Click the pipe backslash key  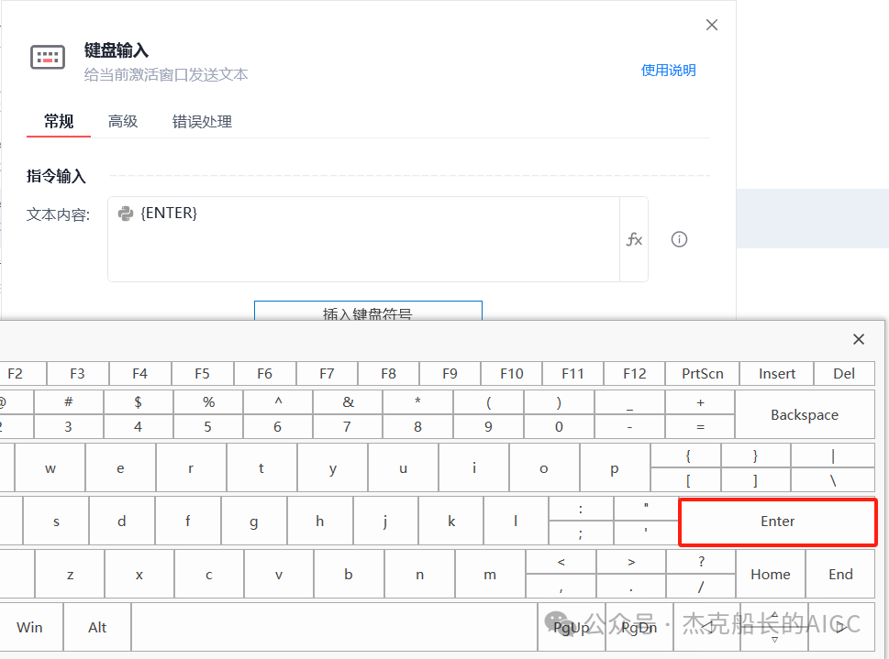point(833,468)
